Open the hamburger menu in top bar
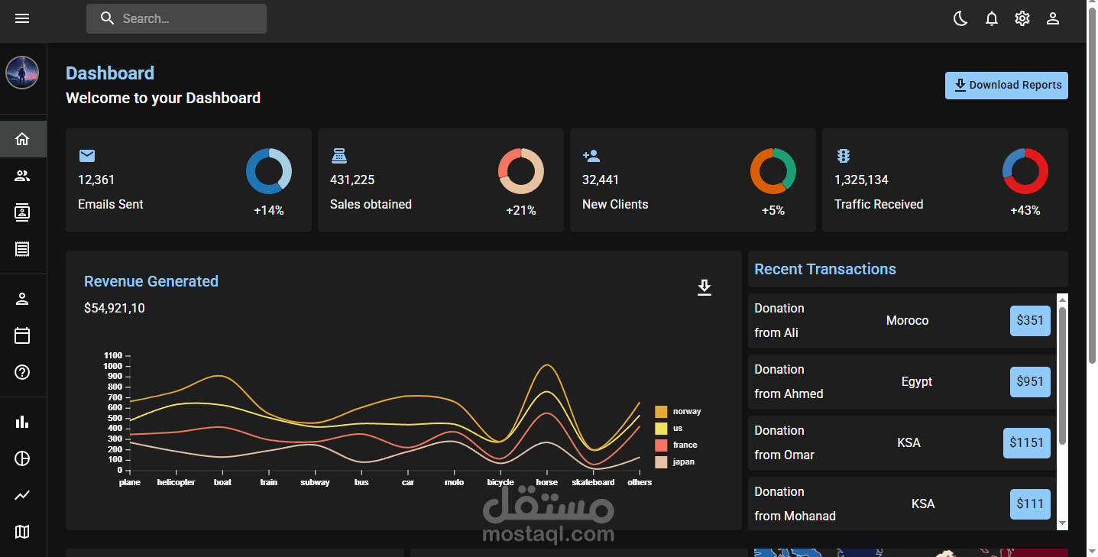Image resolution: width=1098 pixels, height=557 pixels. [x=22, y=18]
